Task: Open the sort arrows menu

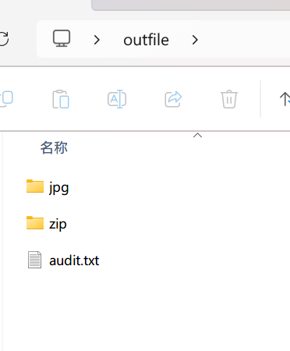Action: coord(285,99)
